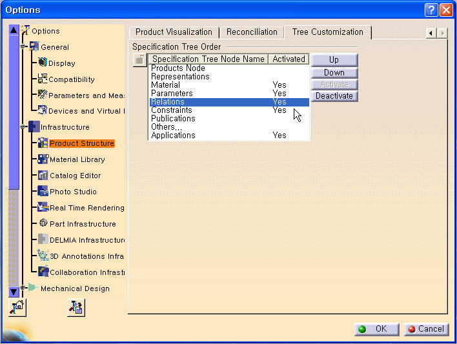Click the scroll down arrow in tree panel
Image resolution: width=457 pixels, height=344 pixels.
(x=14, y=292)
